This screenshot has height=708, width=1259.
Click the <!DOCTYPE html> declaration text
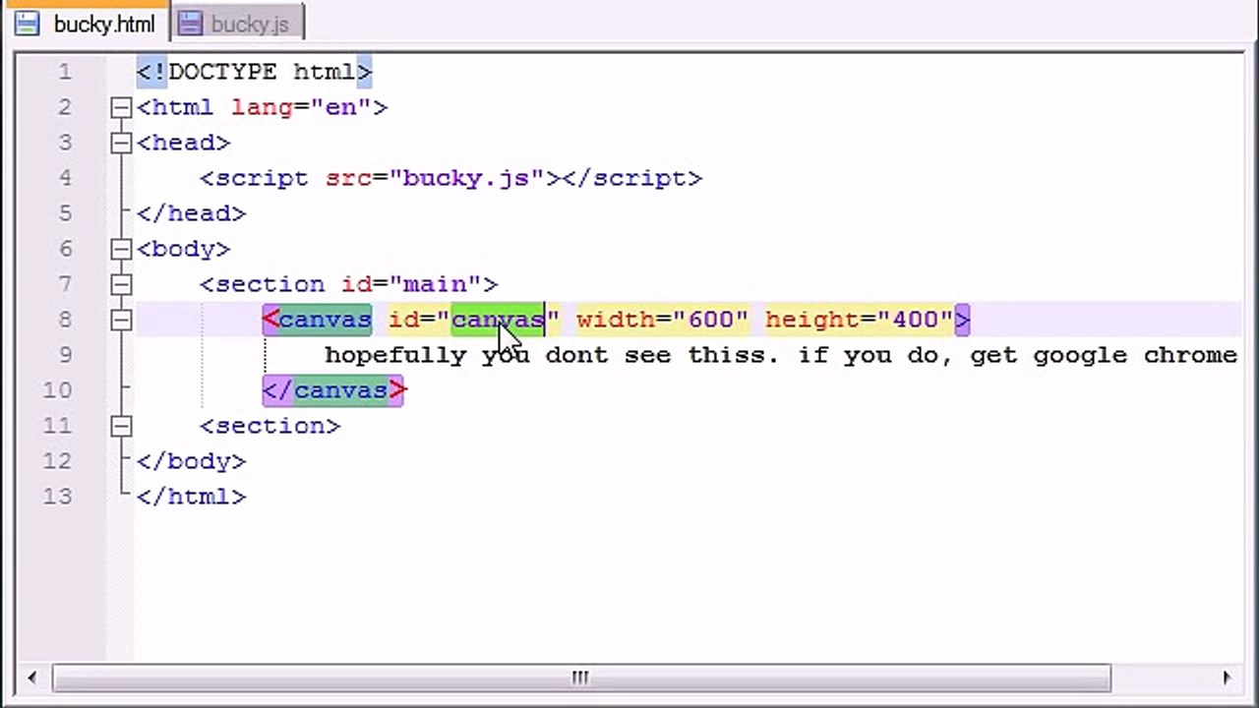(255, 72)
